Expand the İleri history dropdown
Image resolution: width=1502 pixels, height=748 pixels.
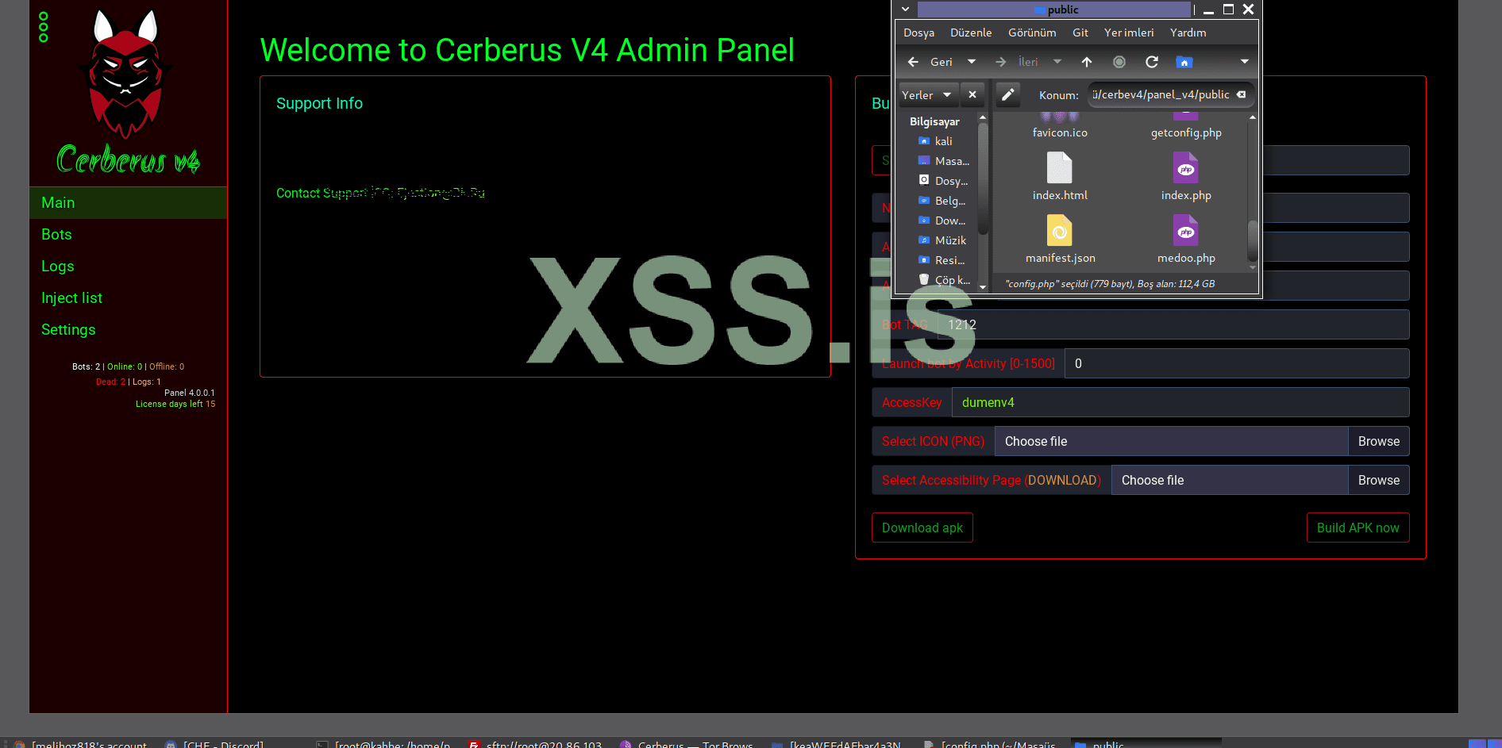click(1057, 62)
